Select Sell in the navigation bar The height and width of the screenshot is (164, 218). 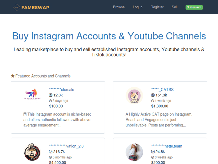[x=174, y=7]
